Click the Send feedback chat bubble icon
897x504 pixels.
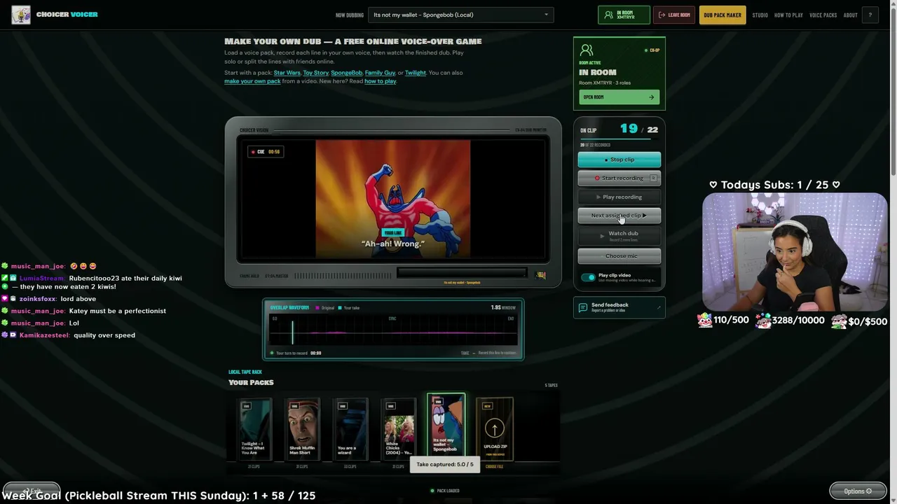tap(583, 307)
